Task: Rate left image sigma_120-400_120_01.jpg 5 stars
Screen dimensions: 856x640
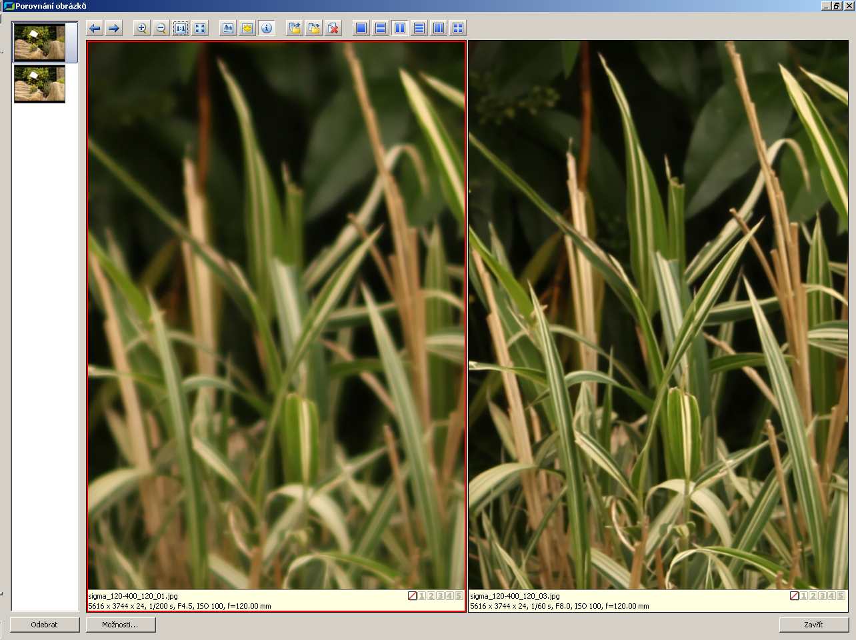Action: tap(459, 596)
